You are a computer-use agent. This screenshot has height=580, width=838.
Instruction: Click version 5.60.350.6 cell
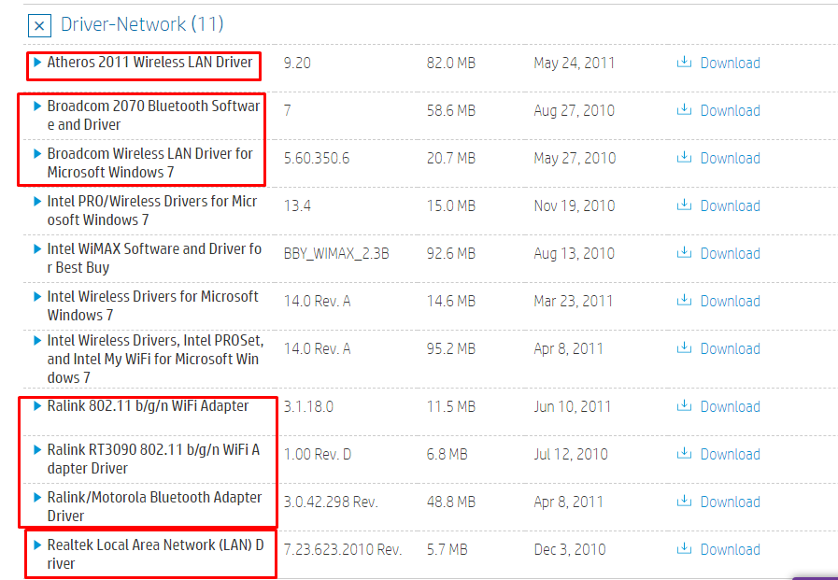coord(317,158)
